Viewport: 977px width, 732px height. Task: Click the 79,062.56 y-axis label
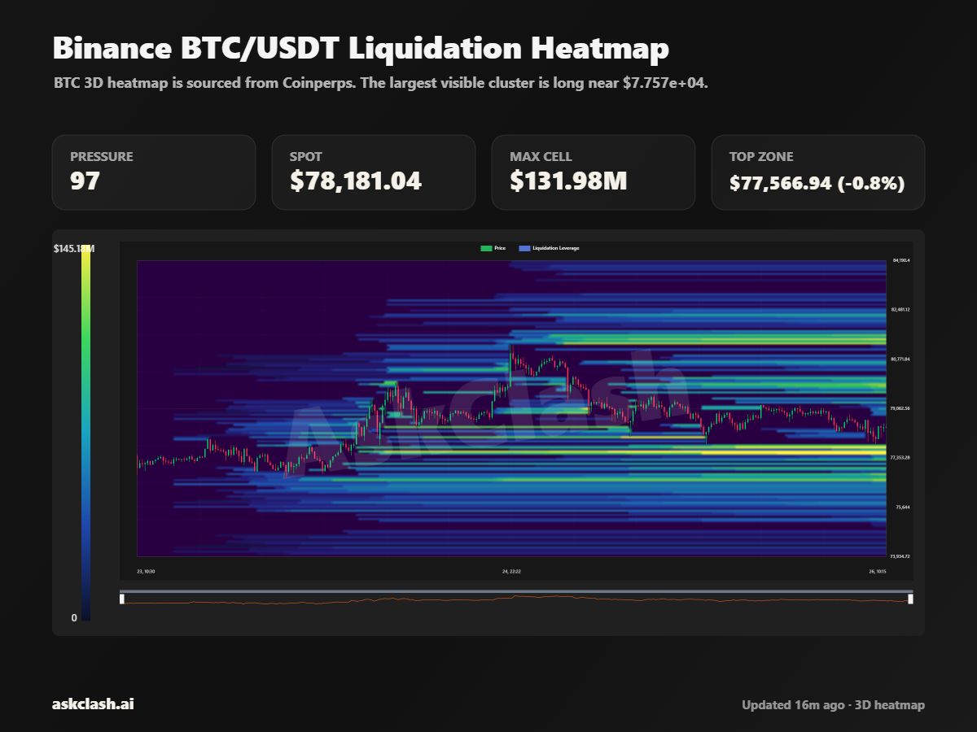click(901, 408)
